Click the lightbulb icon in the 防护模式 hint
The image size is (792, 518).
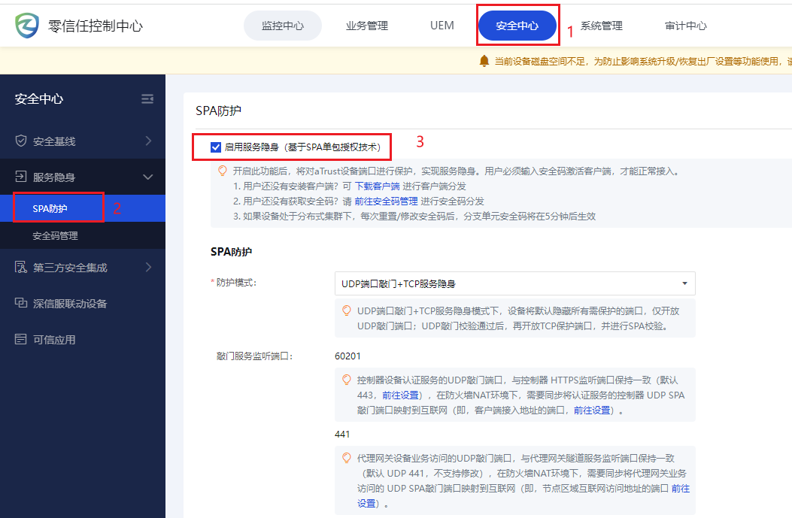(x=347, y=310)
